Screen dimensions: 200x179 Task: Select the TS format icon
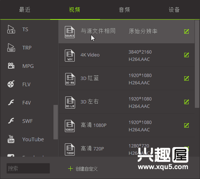click(x=11, y=29)
